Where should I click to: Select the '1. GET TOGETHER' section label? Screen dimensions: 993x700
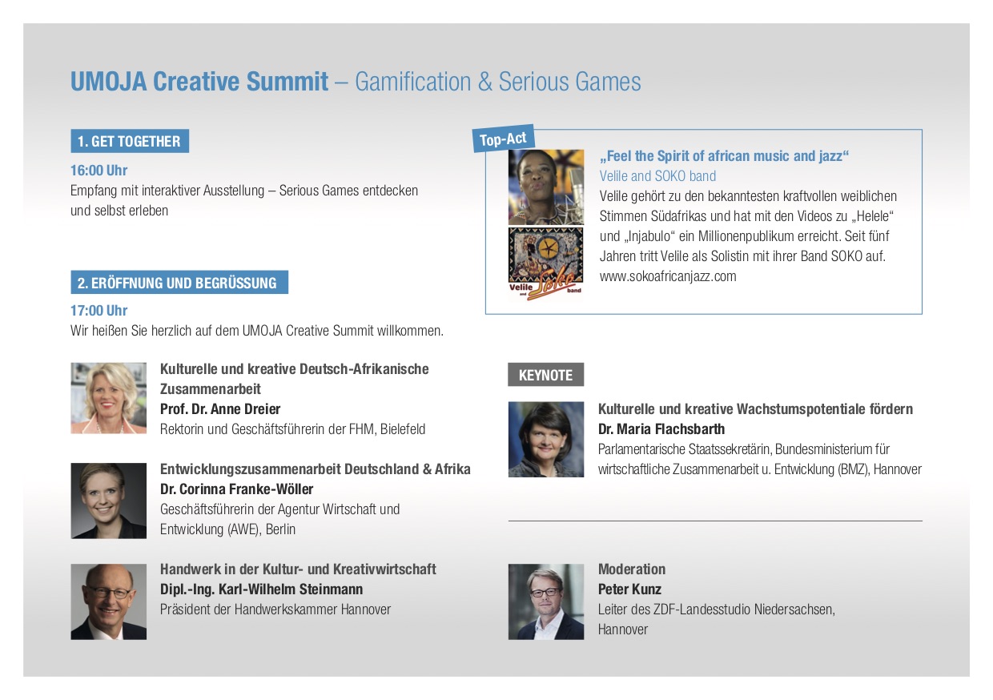click(130, 142)
